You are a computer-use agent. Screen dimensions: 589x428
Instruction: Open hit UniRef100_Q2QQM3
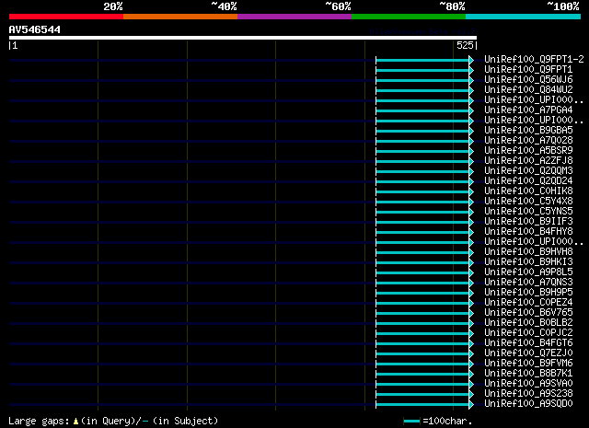point(528,171)
